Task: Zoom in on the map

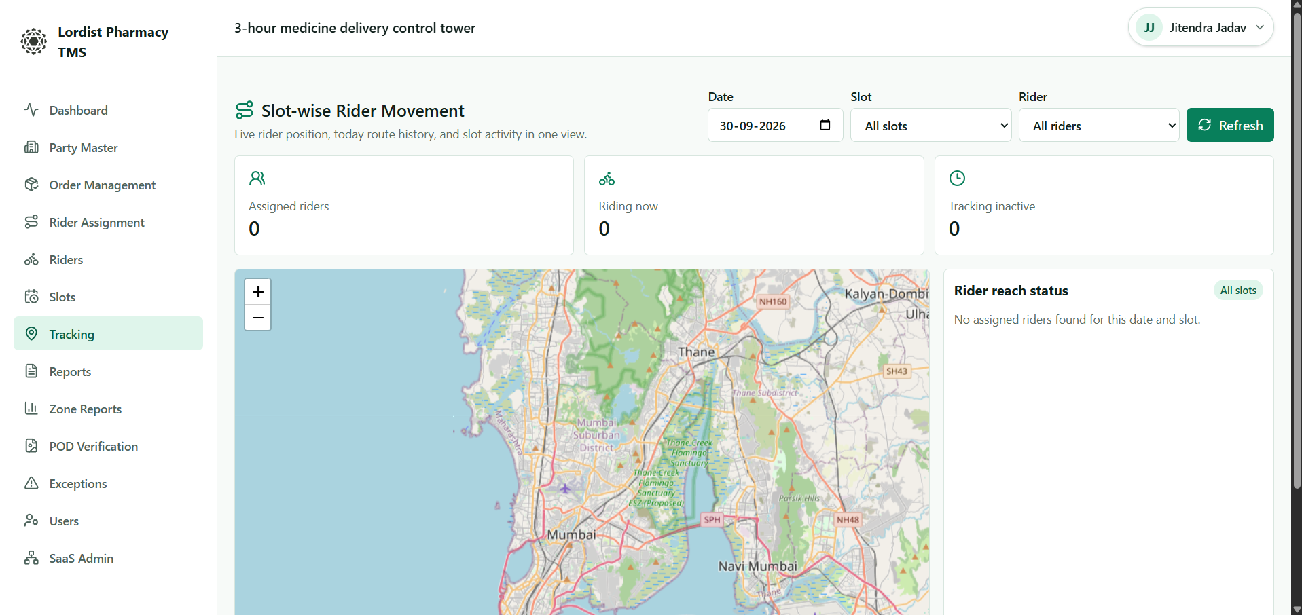Action: pos(258,292)
